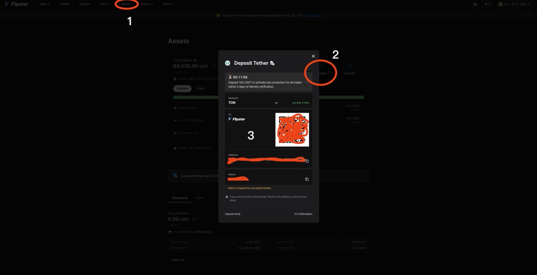Copy the deposit address
Screen dimensions: 537x275
click(x=307, y=161)
